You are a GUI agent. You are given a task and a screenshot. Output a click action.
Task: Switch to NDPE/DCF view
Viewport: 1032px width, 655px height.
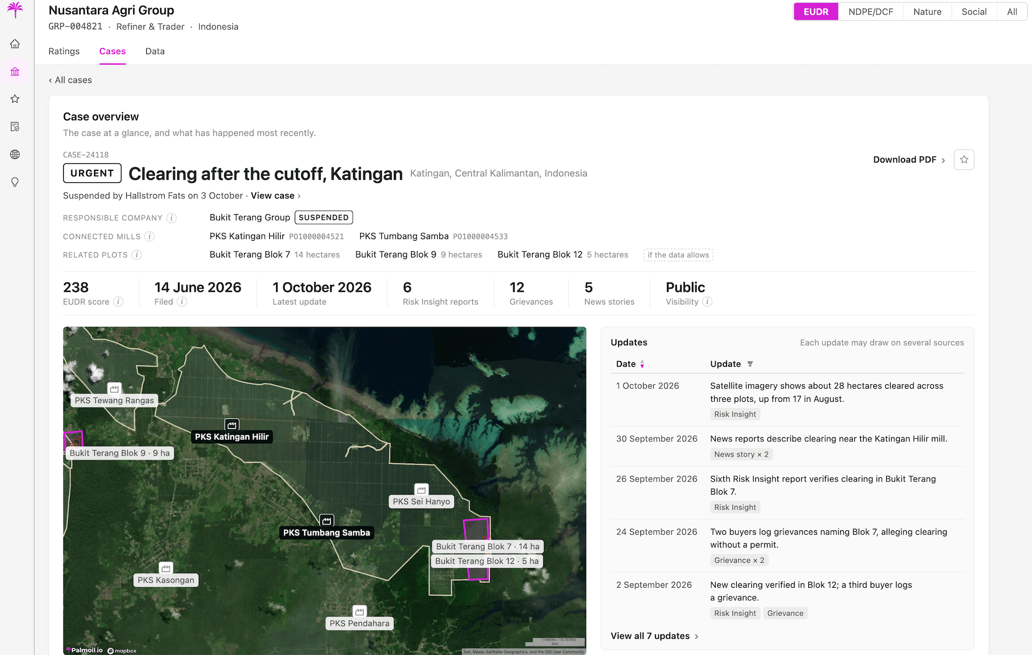(871, 12)
